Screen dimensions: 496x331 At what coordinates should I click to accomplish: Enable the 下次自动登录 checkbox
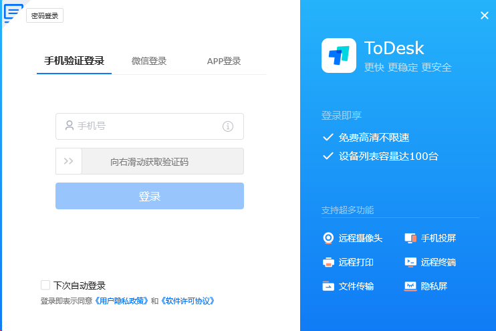pyautogui.click(x=45, y=285)
